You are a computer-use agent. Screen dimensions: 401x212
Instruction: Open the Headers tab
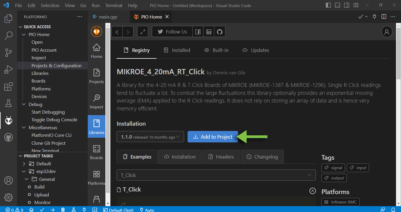tap(221, 157)
